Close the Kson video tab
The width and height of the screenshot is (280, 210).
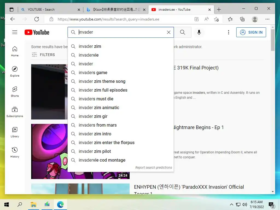[x=144, y=10]
